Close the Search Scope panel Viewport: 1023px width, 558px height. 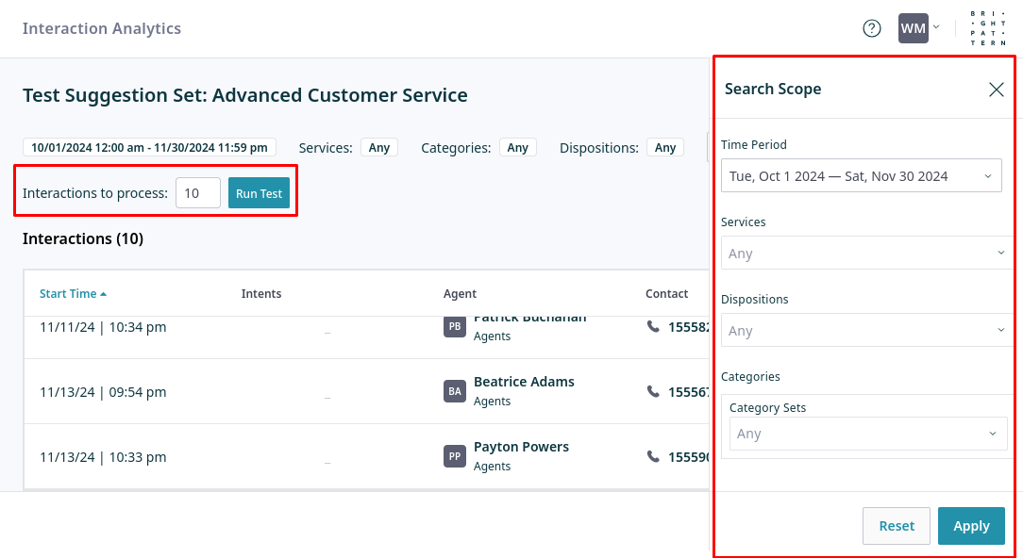point(996,90)
